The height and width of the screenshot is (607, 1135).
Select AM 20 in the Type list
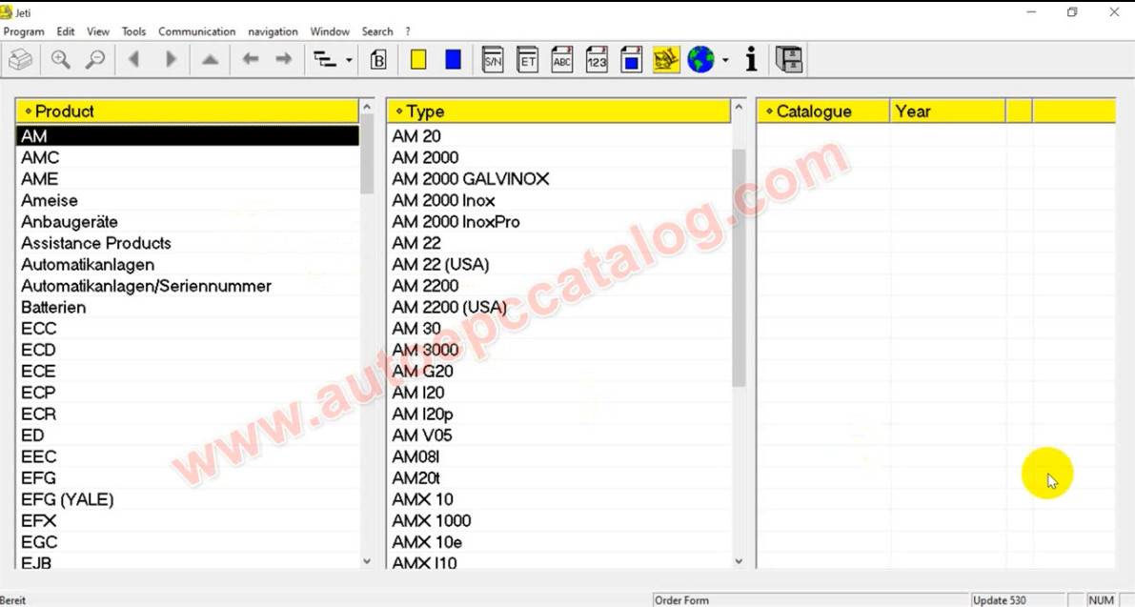pos(558,136)
